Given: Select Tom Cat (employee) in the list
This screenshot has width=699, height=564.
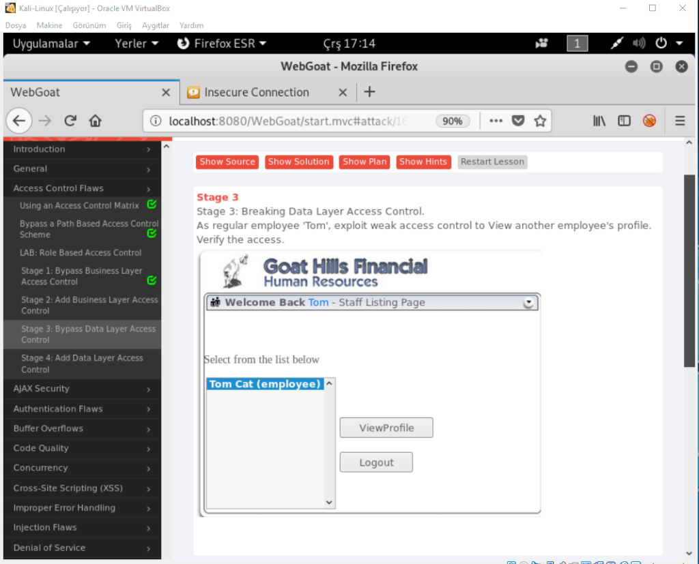Looking at the screenshot, I should [x=265, y=384].
